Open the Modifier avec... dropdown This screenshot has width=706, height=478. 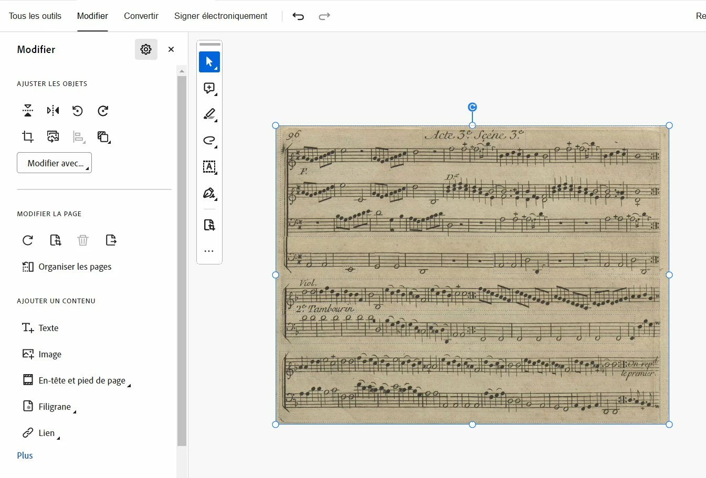click(55, 163)
